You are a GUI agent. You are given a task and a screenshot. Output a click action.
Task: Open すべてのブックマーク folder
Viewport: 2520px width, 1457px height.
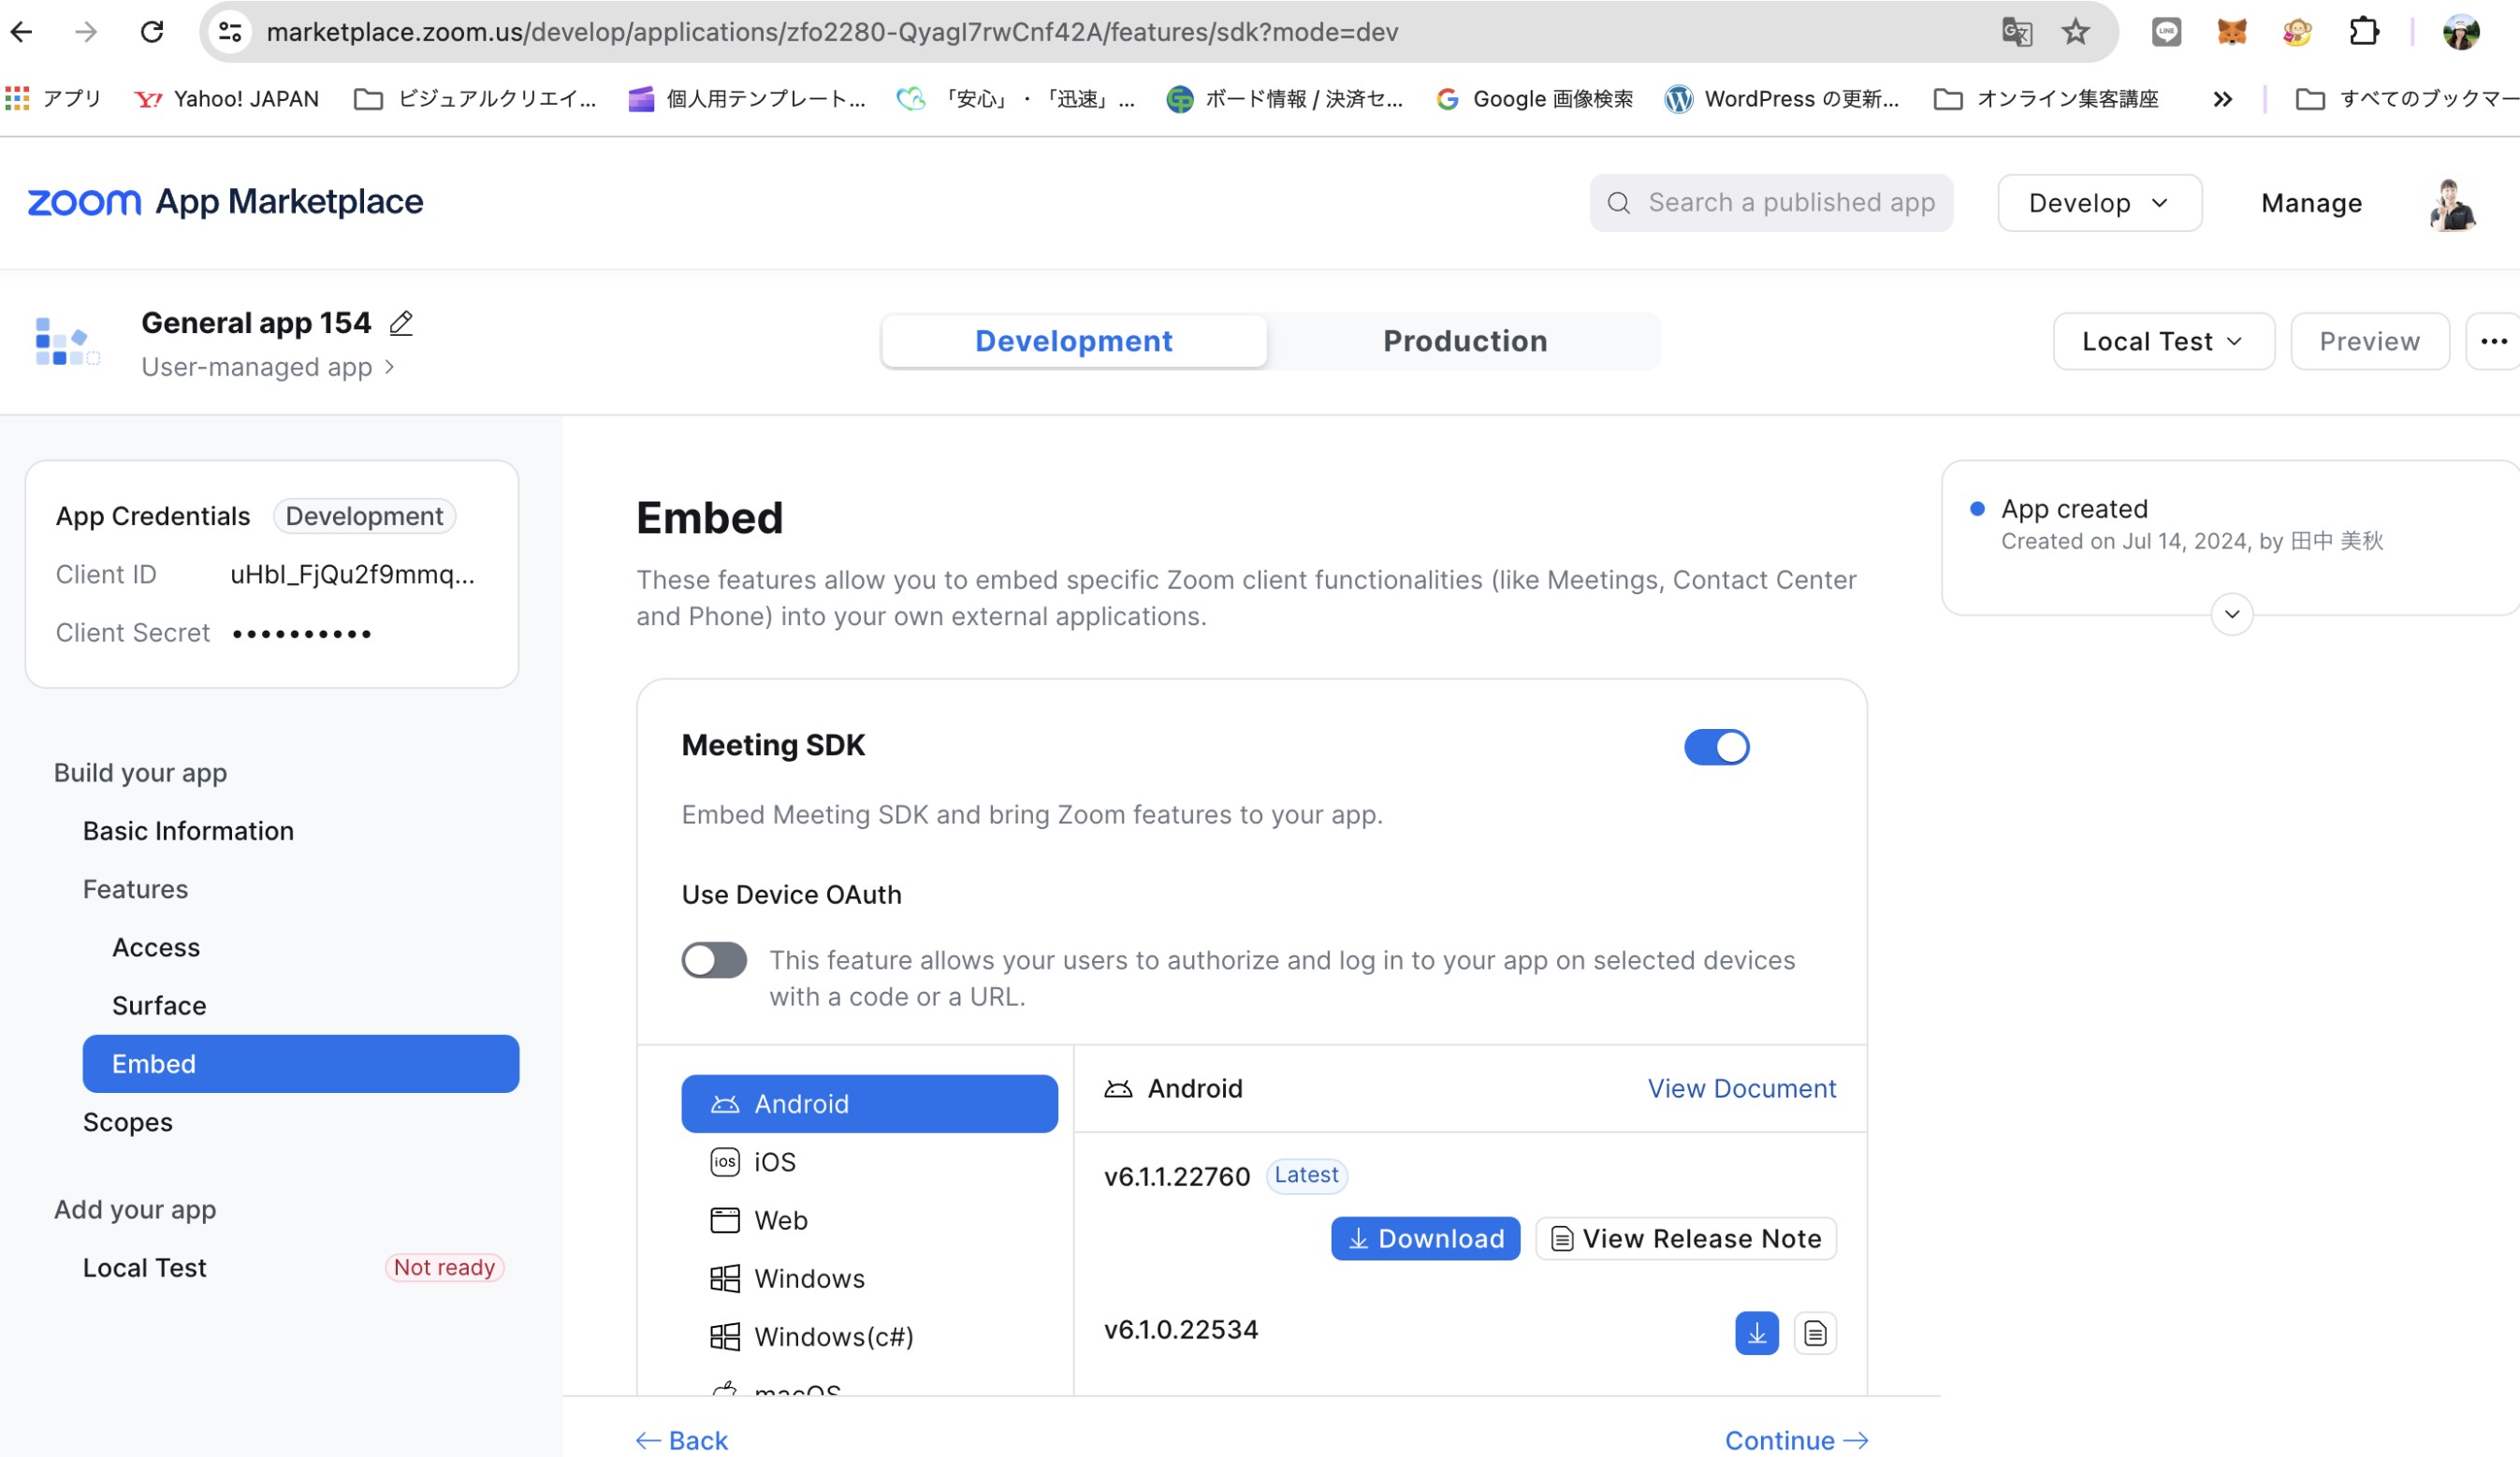[x=2407, y=98]
